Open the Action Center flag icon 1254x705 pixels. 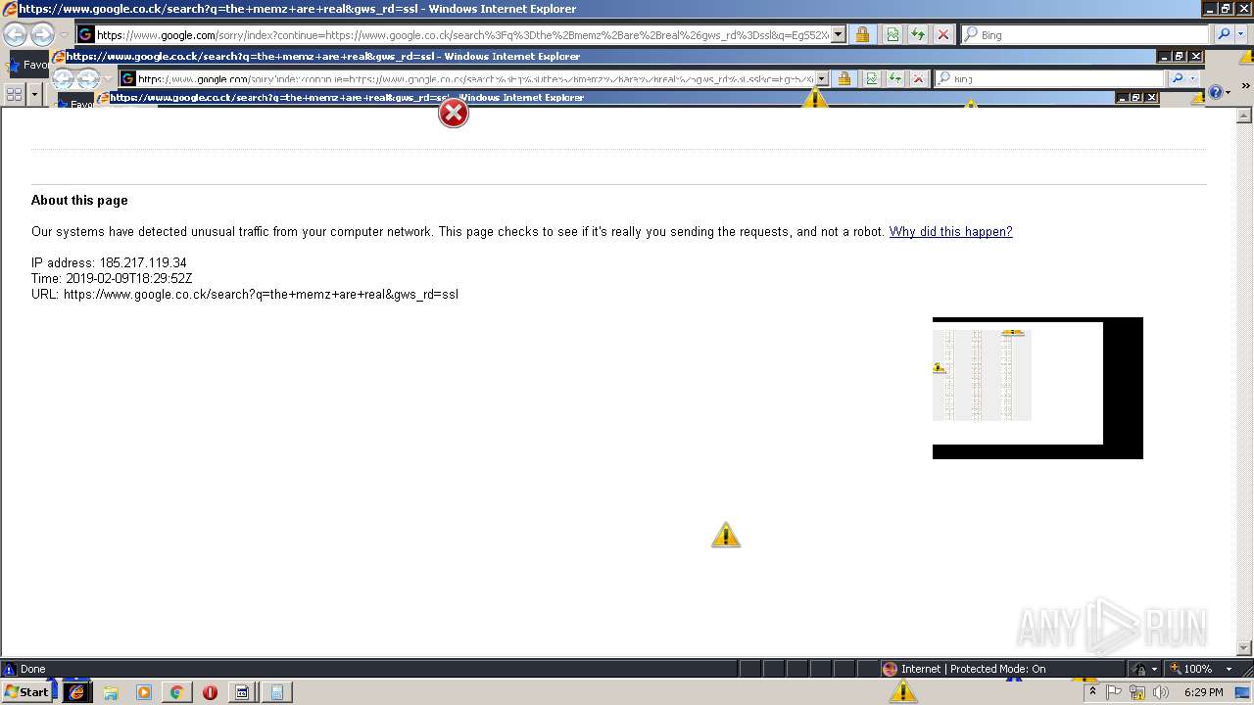click(1114, 692)
